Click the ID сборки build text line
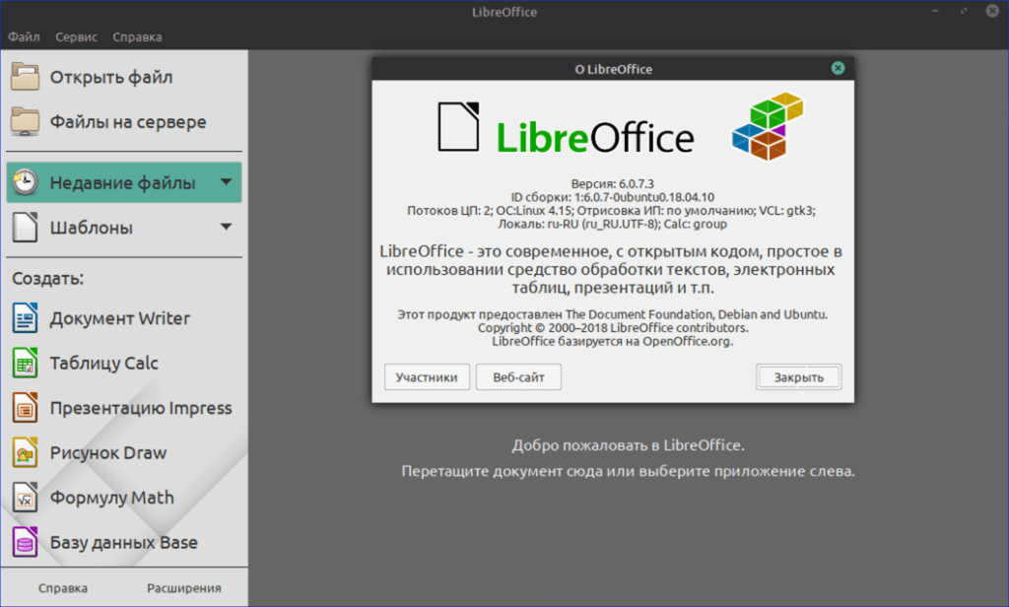Viewport: 1009px width, 607px height. coord(613,197)
